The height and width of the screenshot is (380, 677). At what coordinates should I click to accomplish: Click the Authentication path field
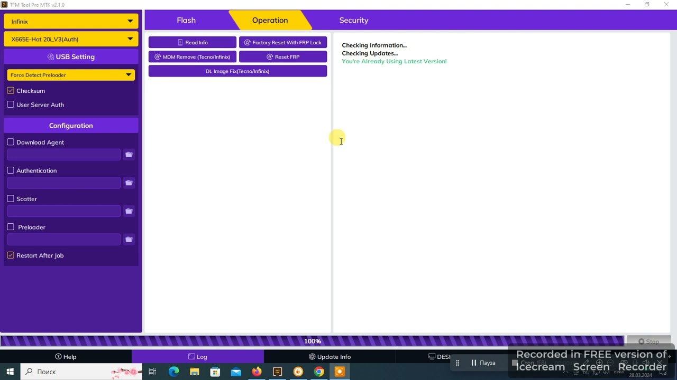pos(64,183)
